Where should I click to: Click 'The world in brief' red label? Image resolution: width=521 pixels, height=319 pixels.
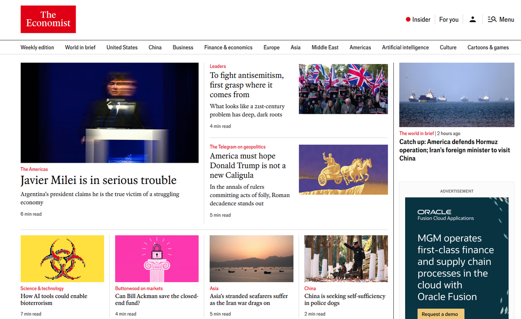pyautogui.click(x=417, y=133)
